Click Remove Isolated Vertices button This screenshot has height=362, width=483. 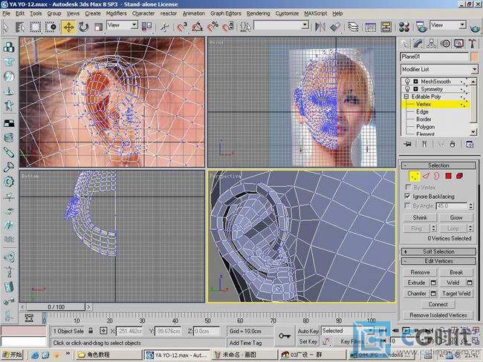pos(438,315)
